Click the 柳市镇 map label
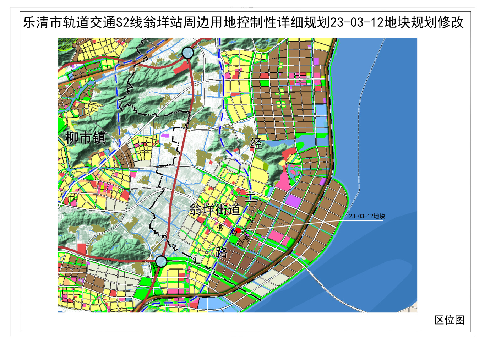485x343 pixels. pos(85,138)
